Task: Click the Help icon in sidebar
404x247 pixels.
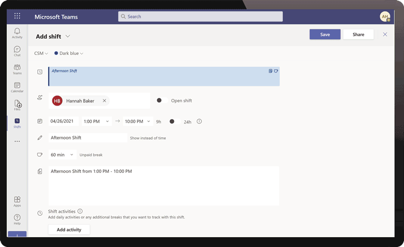Action: click(17, 220)
